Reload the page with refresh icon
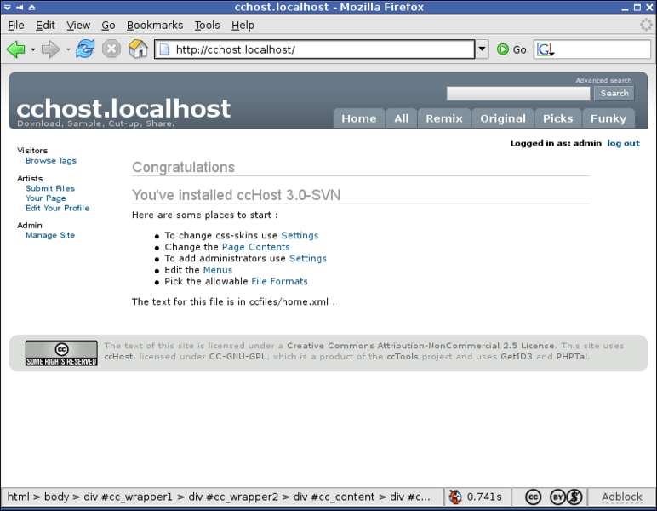 tap(85, 49)
